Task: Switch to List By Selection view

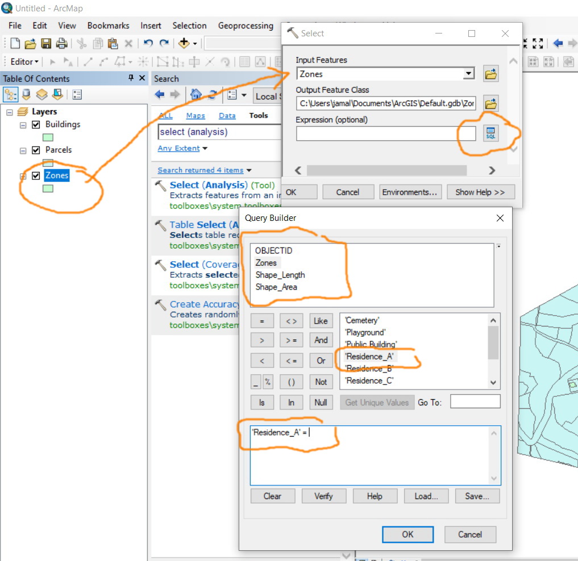Action: tap(57, 95)
